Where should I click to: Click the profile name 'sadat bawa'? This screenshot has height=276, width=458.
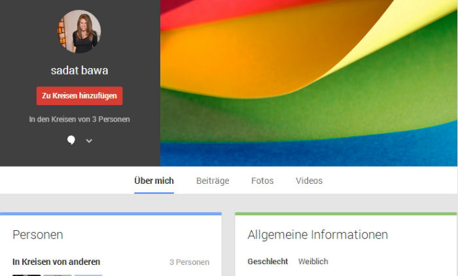tap(79, 71)
